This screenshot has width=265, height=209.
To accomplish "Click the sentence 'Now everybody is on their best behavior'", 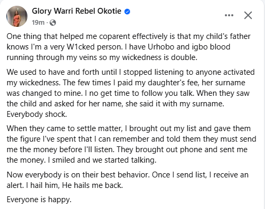I will [78, 175].
